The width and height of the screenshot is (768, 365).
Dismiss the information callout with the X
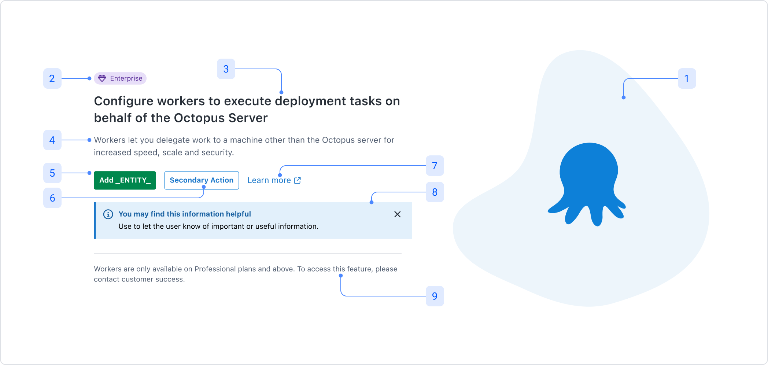(x=397, y=214)
